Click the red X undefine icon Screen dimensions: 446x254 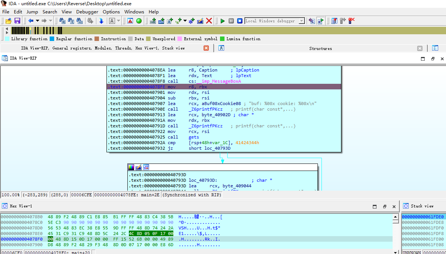tap(209, 21)
